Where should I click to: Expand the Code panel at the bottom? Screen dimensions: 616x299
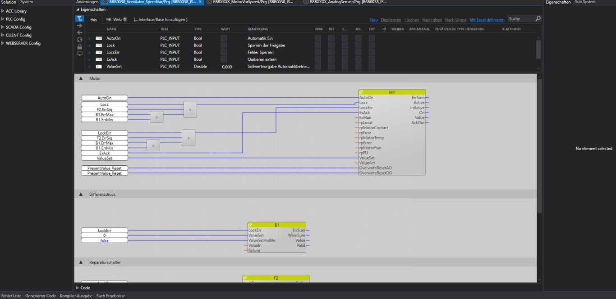tap(78, 288)
